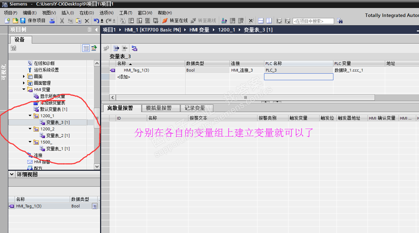419x233 pixels.
Task: Click the Redo arrow icon
Action: pyautogui.click(x=109, y=21)
